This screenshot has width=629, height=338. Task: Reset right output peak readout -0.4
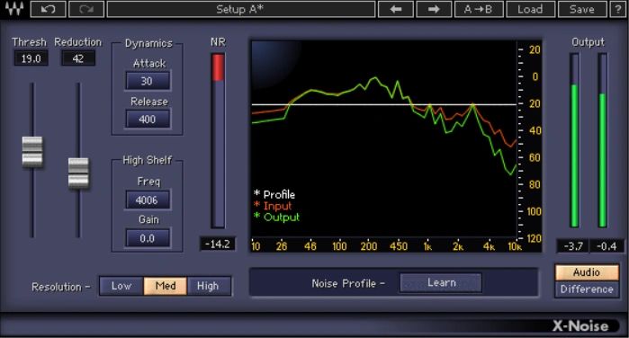607,246
